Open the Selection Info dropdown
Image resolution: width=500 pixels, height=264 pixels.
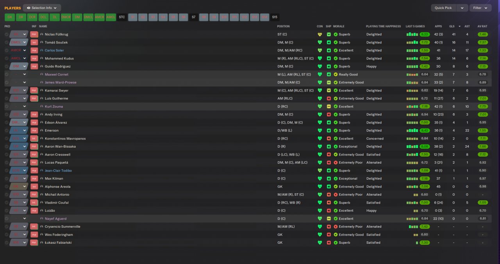[42, 8]
